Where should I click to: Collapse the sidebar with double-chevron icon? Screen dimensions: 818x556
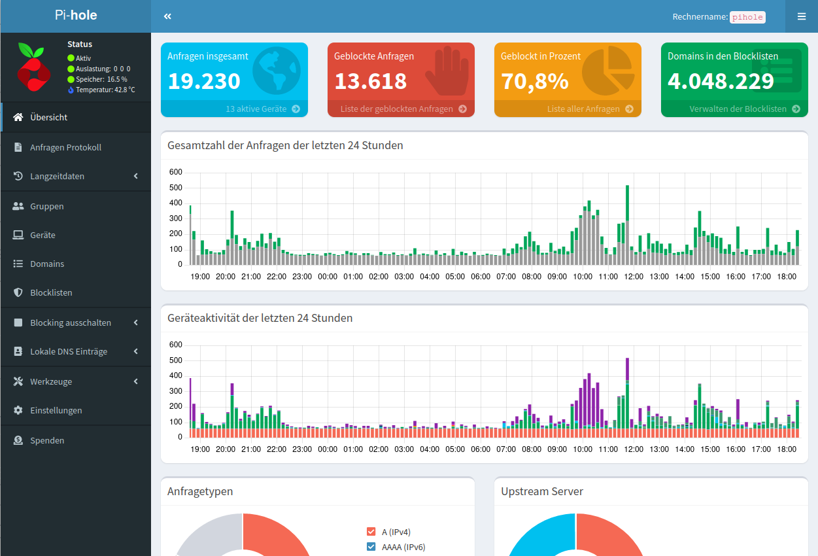click(x=167, y=16)
